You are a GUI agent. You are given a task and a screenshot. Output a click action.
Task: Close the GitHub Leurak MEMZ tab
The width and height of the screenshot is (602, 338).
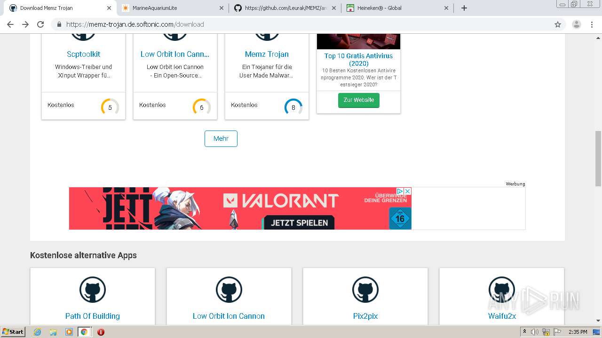pyautogui.click(x=334, y=8)
